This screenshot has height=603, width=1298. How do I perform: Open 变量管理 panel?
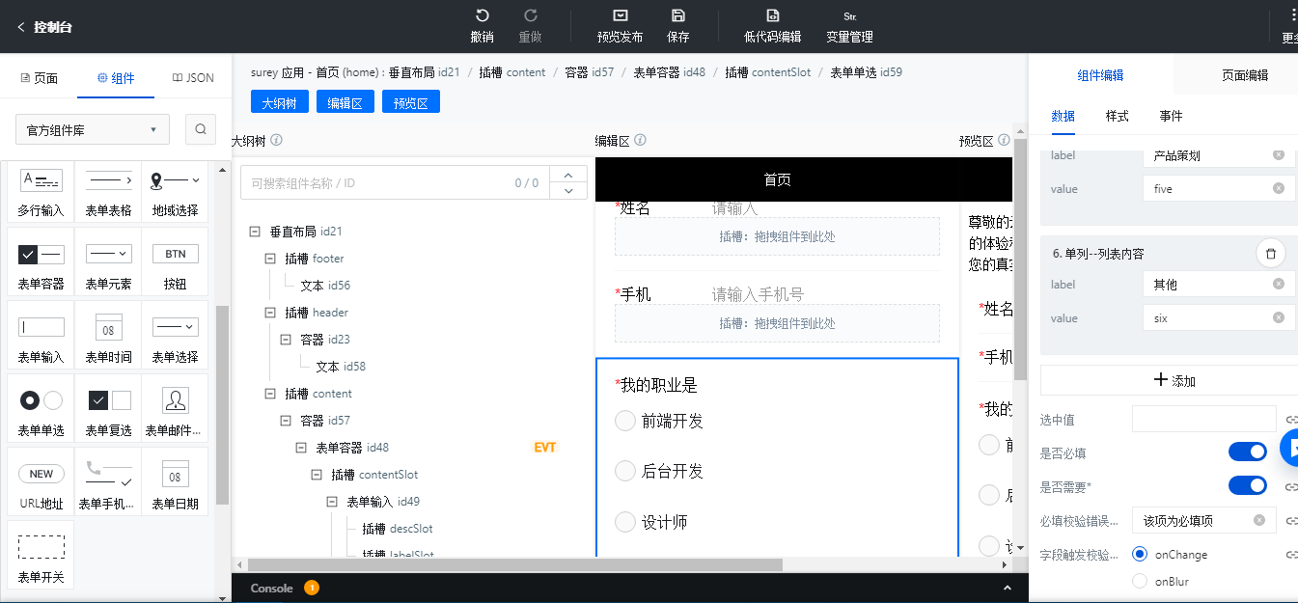(849, 26)
